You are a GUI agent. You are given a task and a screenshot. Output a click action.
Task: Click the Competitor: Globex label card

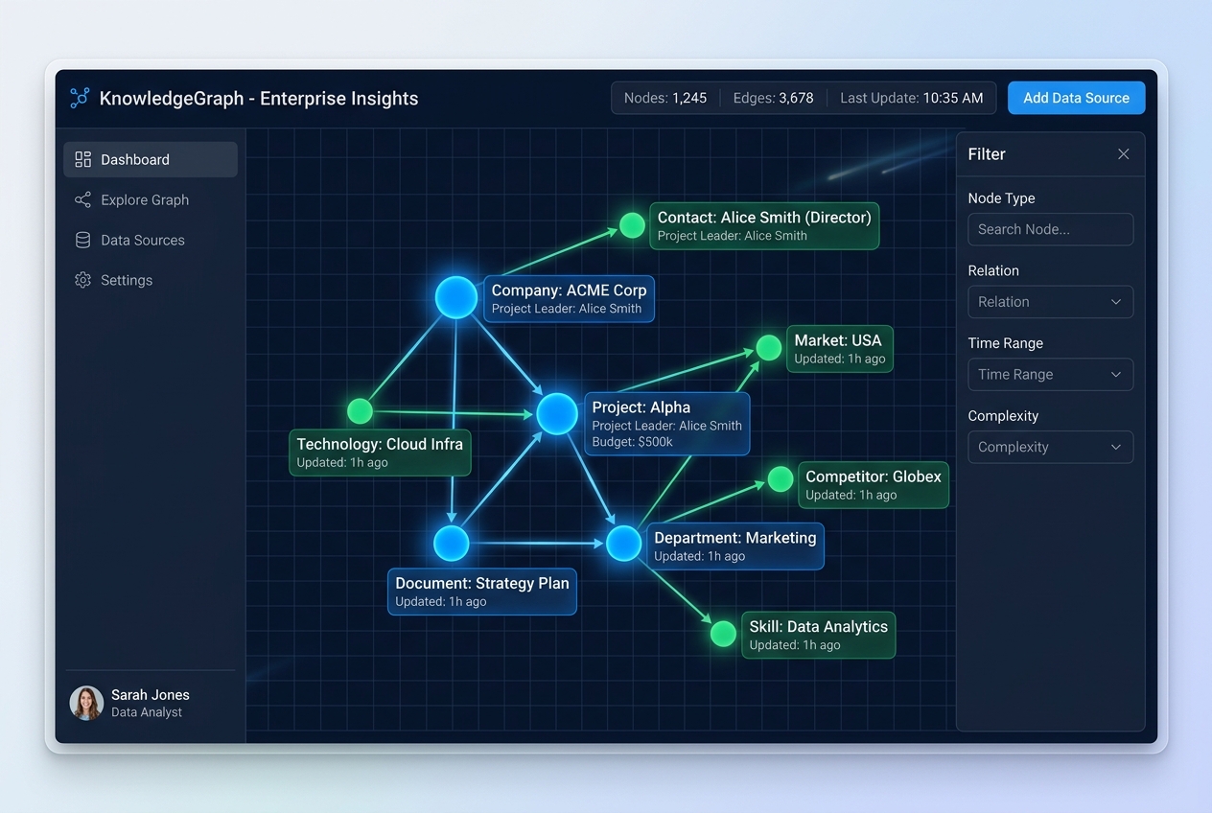coord(874,485)
